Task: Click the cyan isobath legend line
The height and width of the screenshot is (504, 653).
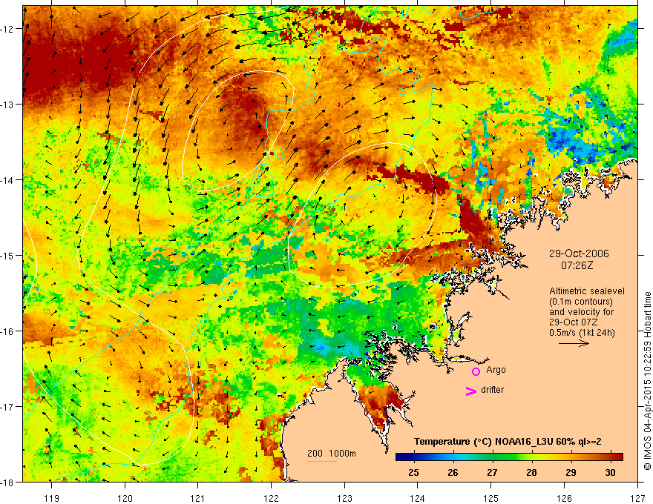Action: pos(322,461)
